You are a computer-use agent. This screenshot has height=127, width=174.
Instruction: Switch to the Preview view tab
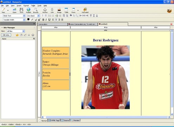(x=75, y=120)
